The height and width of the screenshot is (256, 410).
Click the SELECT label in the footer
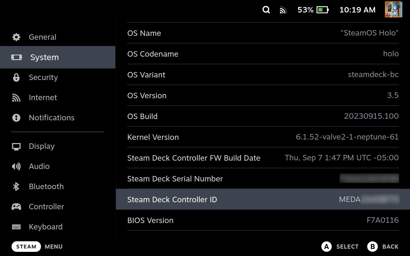pos(347,247)
